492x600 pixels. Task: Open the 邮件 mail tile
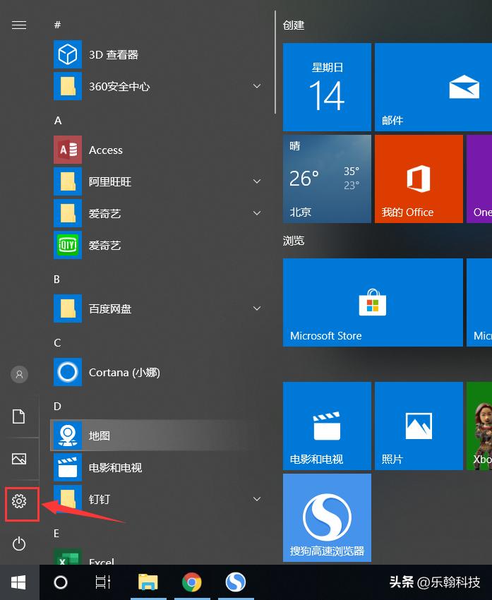click(433, 87)
